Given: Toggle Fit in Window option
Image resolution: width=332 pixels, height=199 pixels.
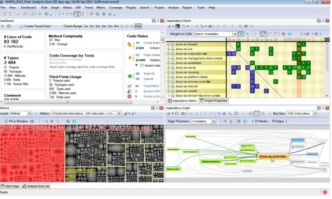Looking at the screenshot, I should (16, 121).
